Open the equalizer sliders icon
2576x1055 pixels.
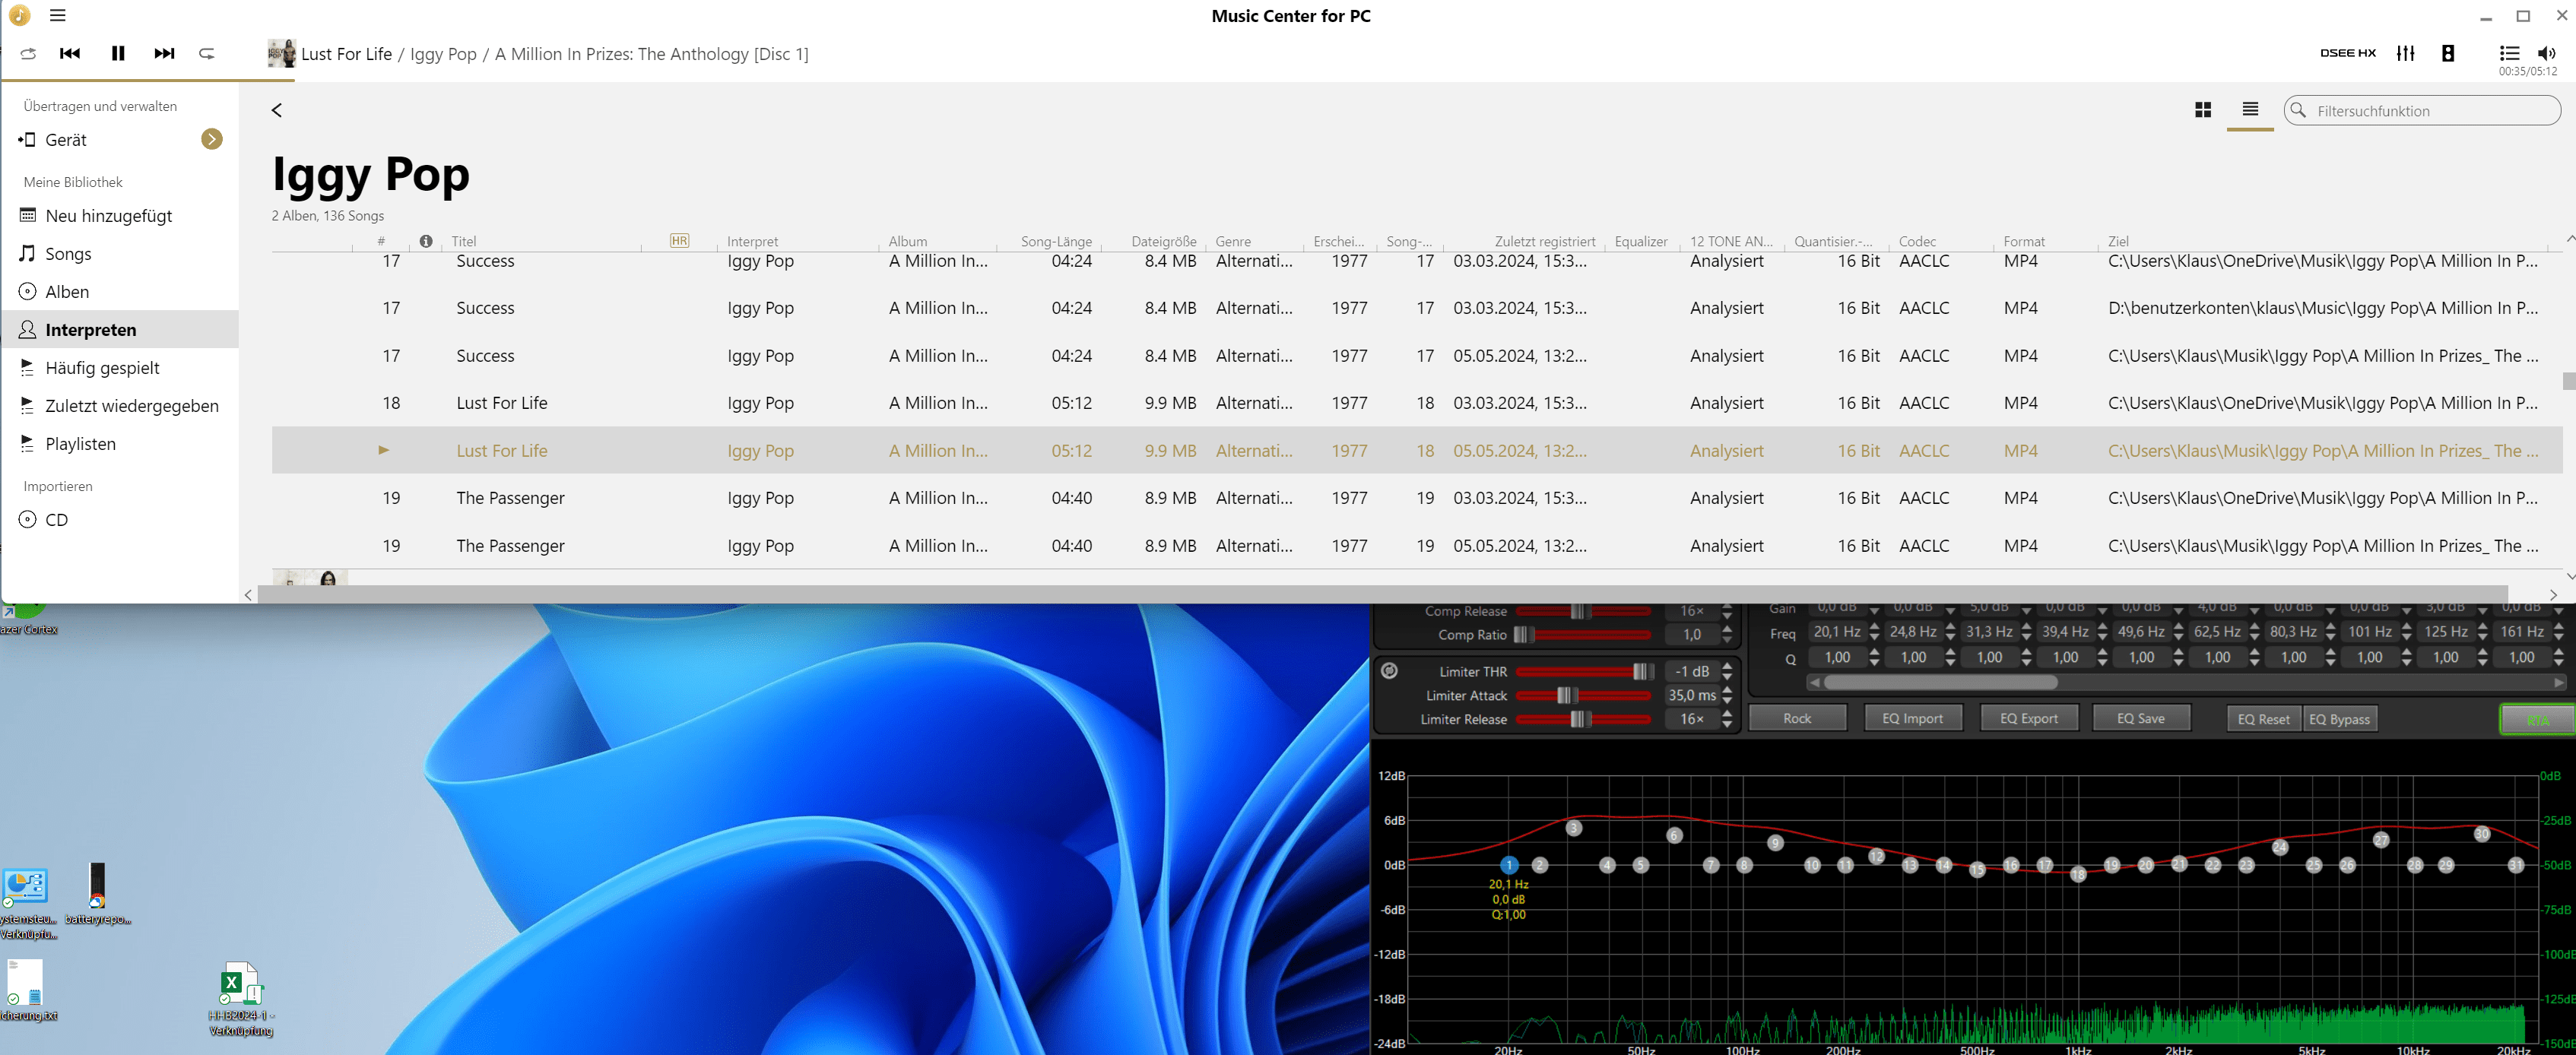click(2405, 53)
